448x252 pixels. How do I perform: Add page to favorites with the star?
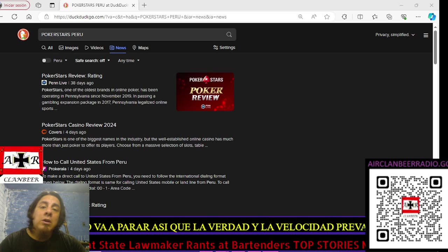coord(327,16)
